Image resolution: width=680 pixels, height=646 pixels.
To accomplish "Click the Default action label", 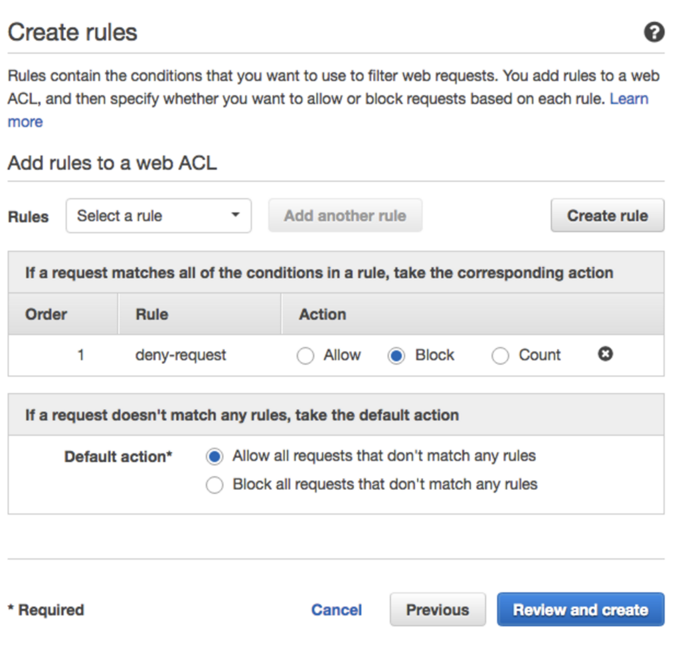I will 118,457.
